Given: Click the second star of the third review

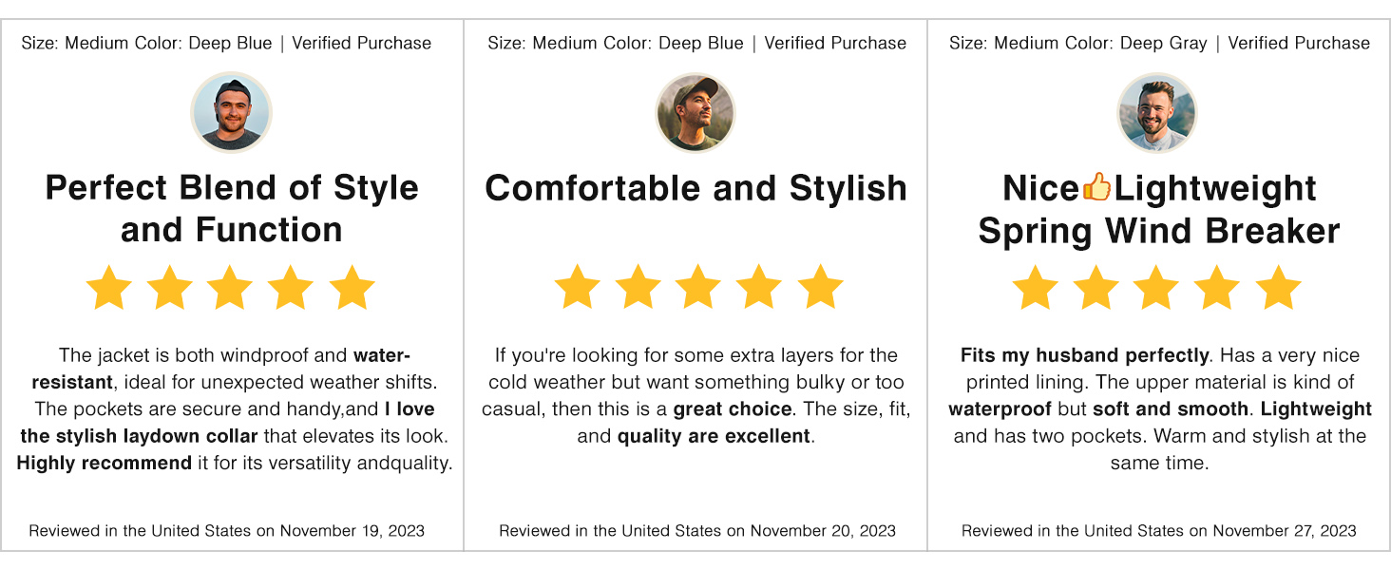Looking at the screenshot, I should click(1096, 288).
